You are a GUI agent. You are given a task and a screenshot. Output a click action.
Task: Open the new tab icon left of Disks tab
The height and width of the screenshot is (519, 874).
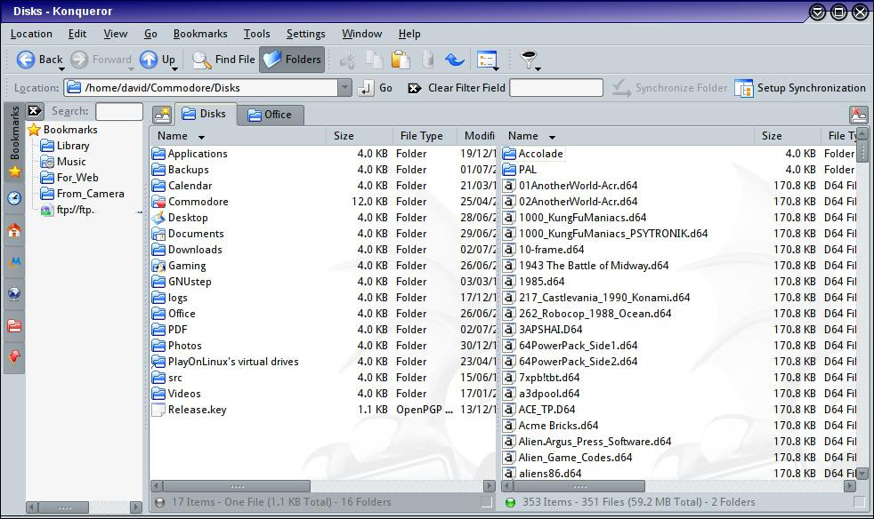coord(162,115)
